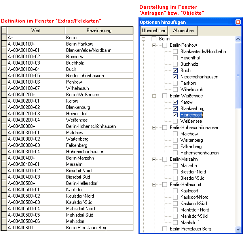Select the Marzahn tree item label

pos(189,166)
